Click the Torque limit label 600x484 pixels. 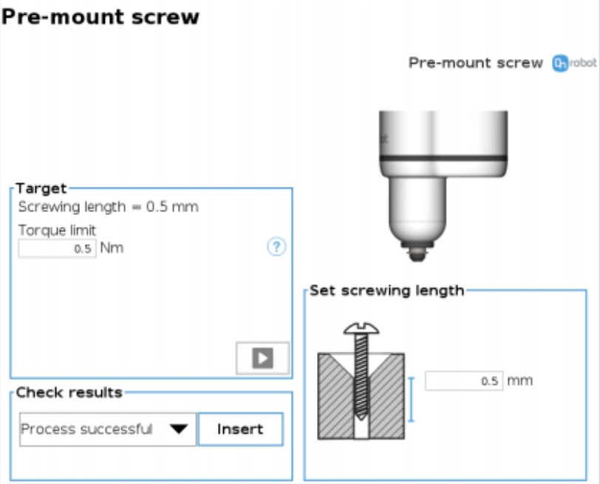[57, 231]
